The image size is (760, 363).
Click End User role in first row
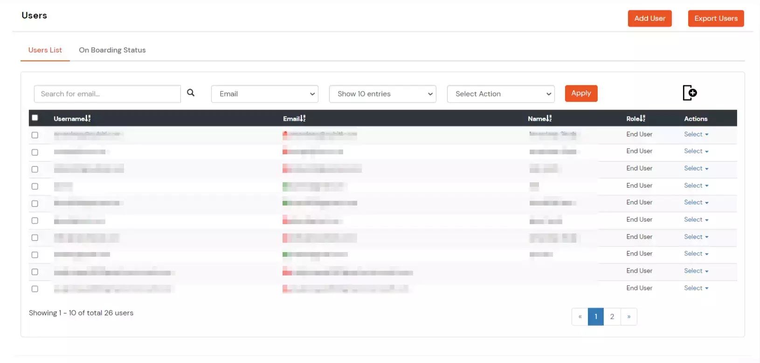(639, 134)
